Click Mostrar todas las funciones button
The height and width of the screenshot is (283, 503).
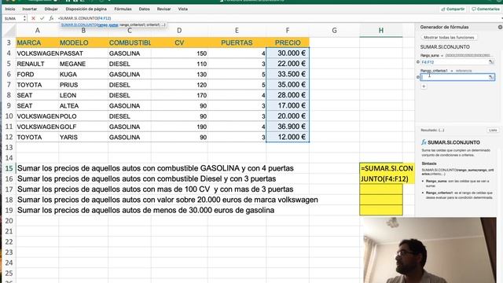[x=449, y=38]
